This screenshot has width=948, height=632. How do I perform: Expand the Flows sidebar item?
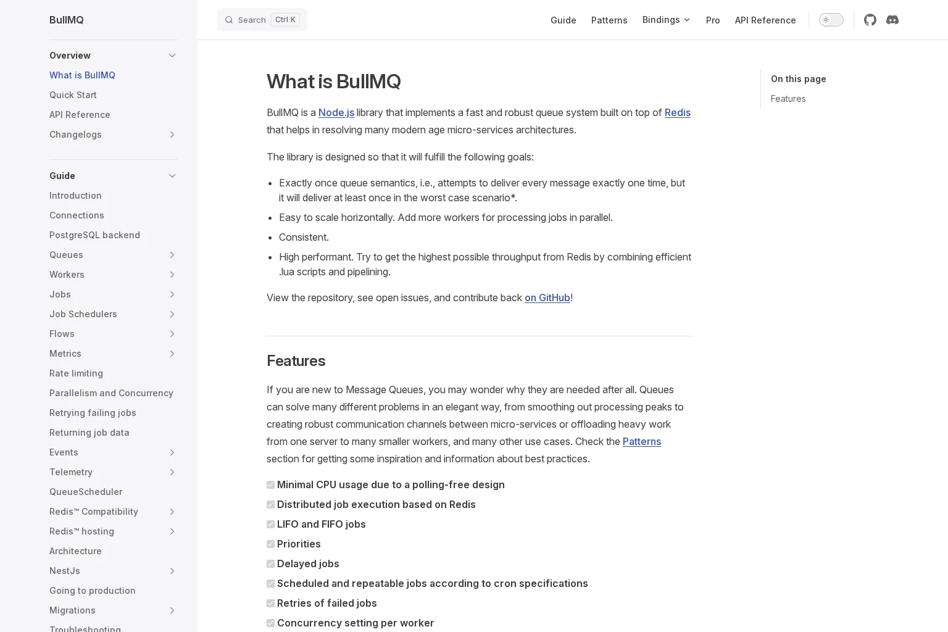(x=172, y=334)
